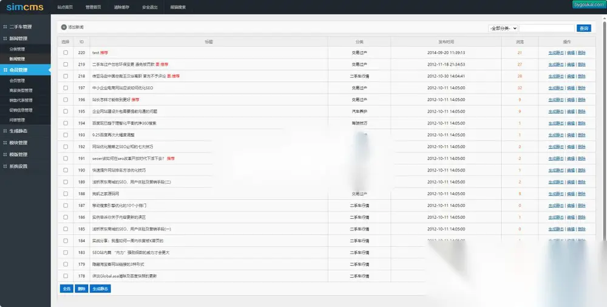Click the plus icon beside 添加新闻
Image resolution: width=607 pixels, height=307 pixels.
[x=64, y=27]
